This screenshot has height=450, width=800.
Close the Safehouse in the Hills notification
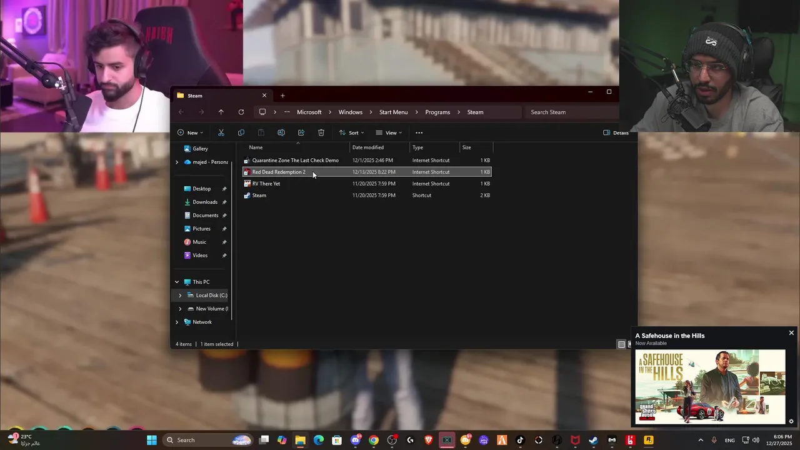coord(791,333)
